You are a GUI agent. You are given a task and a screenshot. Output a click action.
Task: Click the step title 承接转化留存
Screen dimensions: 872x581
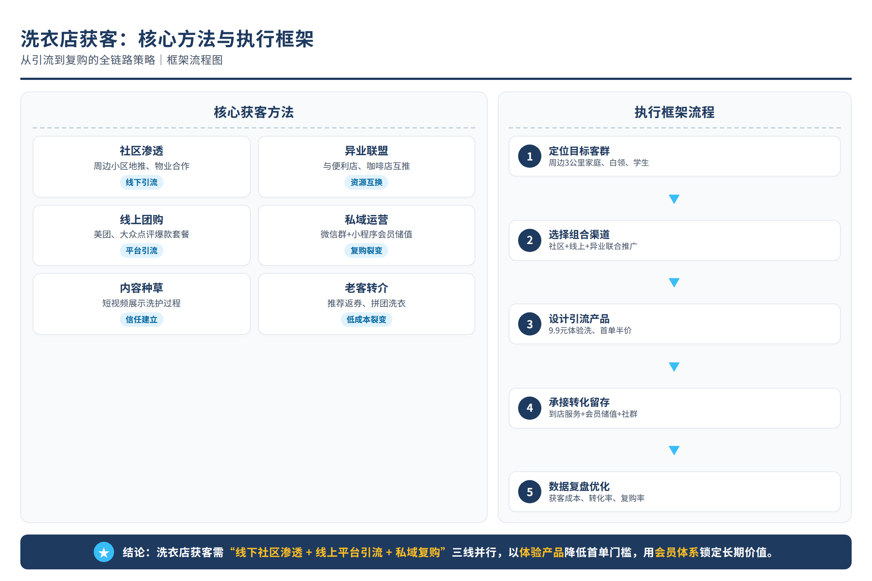tap(579, 402)
